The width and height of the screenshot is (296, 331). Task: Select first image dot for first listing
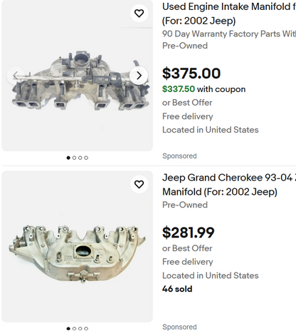(68, 158)
